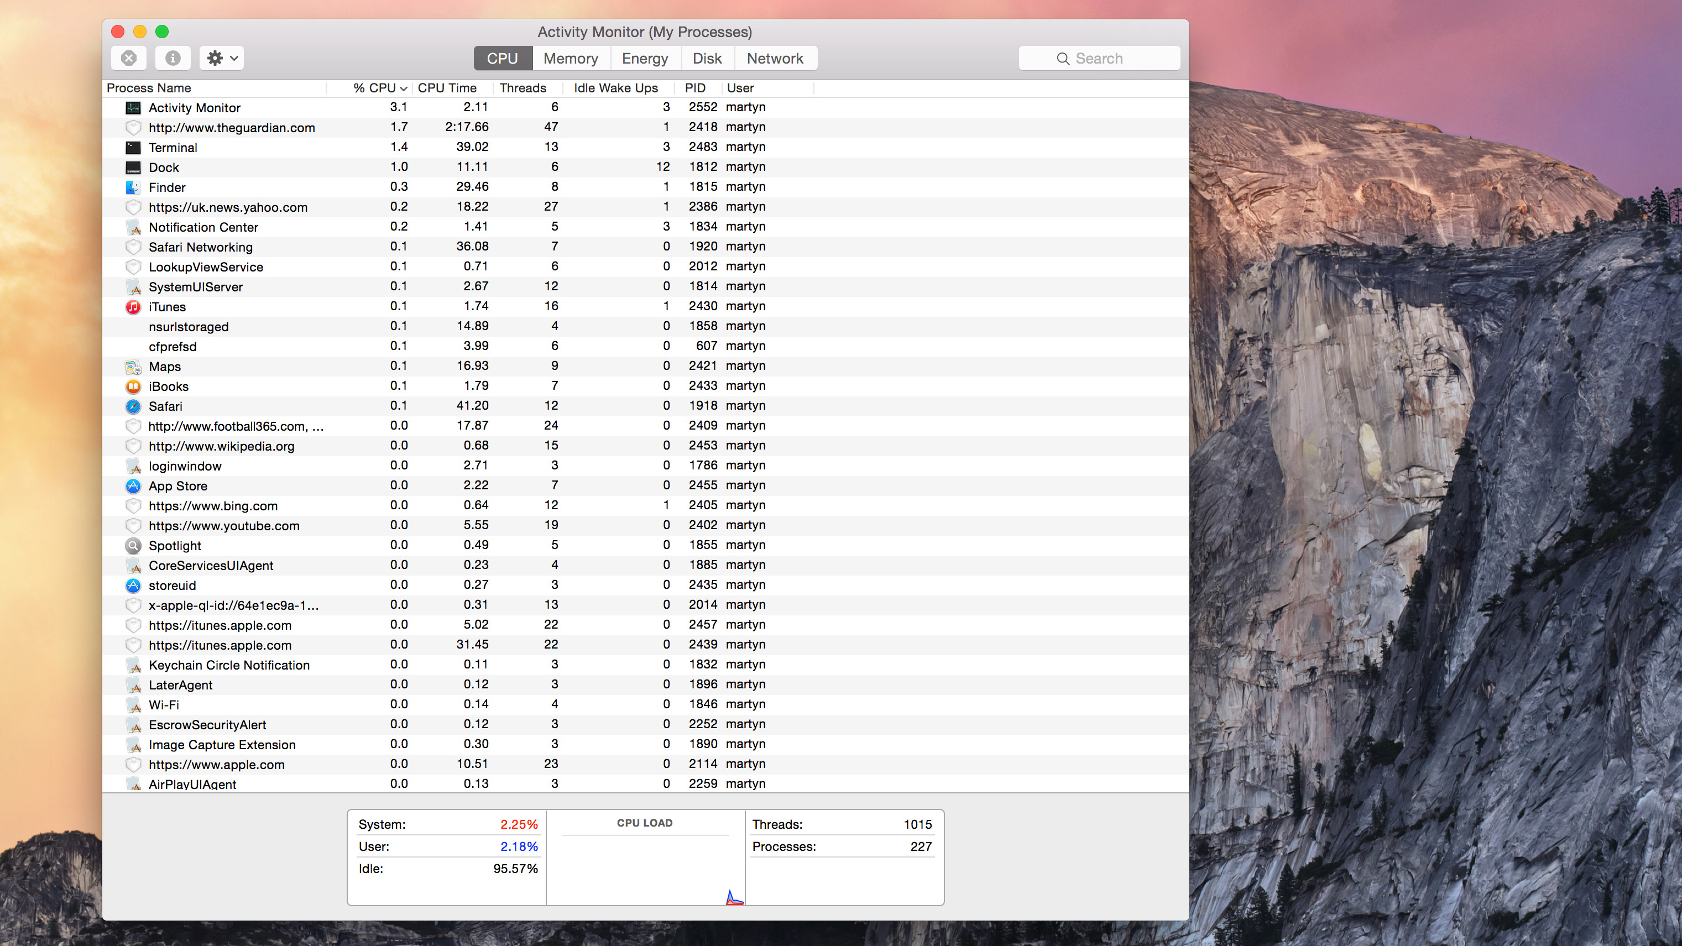1682x946 pixels.
Task: Click the iBooks process icon
Action: click(133, 386)
